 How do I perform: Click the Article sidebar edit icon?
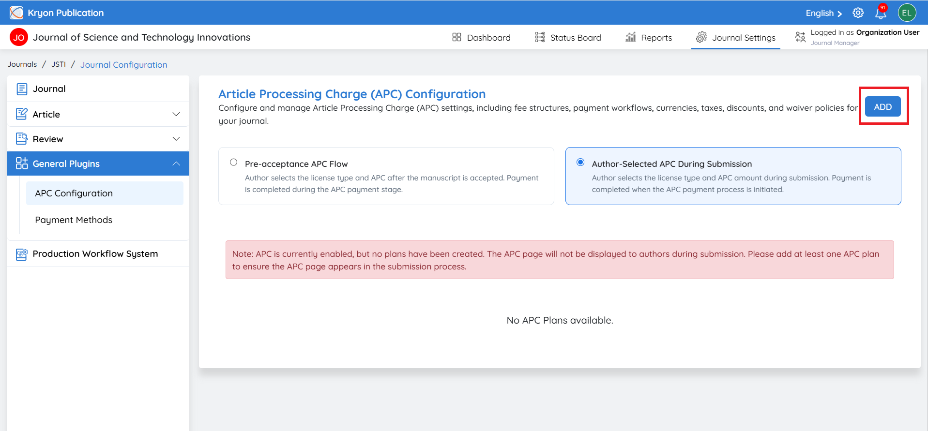(22, 114)
